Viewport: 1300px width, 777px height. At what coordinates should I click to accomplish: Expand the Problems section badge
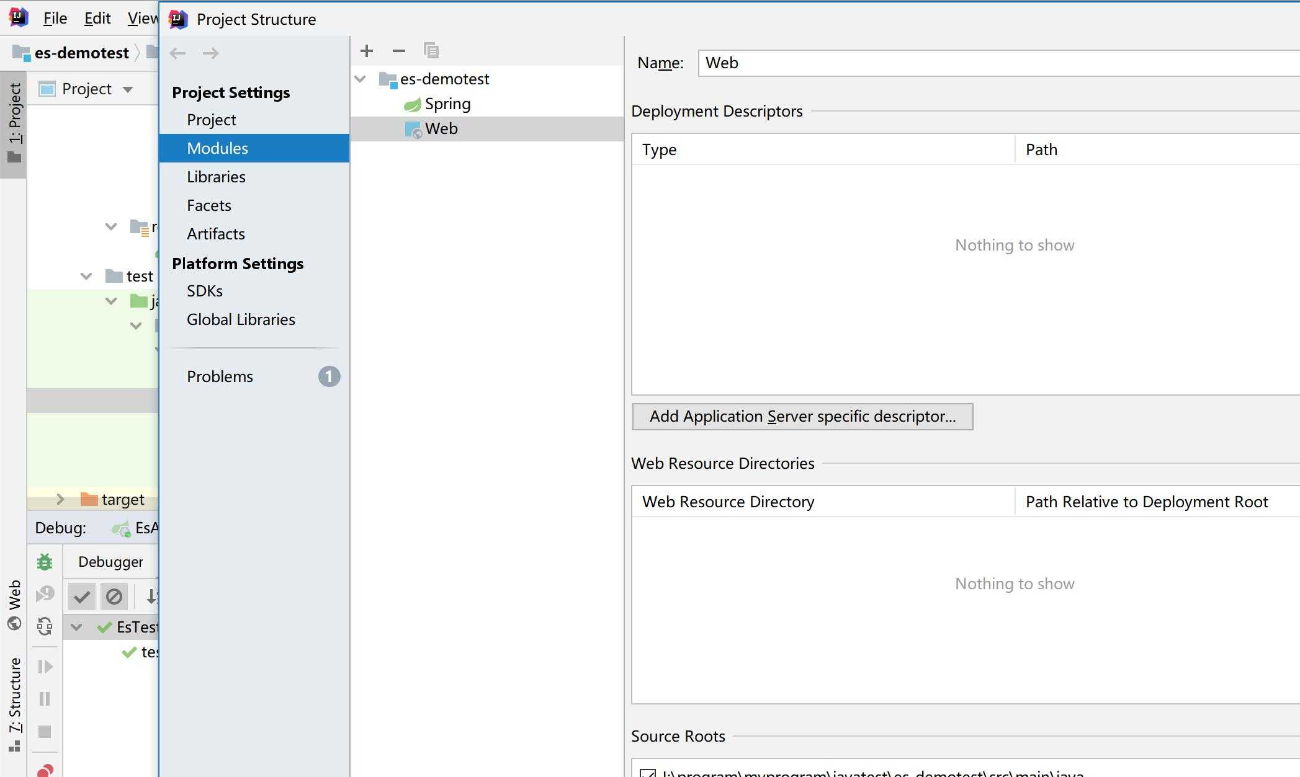point(329,376)
